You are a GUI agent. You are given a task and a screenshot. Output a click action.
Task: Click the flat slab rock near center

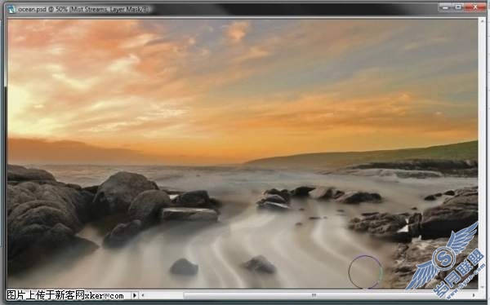[189, 214]
